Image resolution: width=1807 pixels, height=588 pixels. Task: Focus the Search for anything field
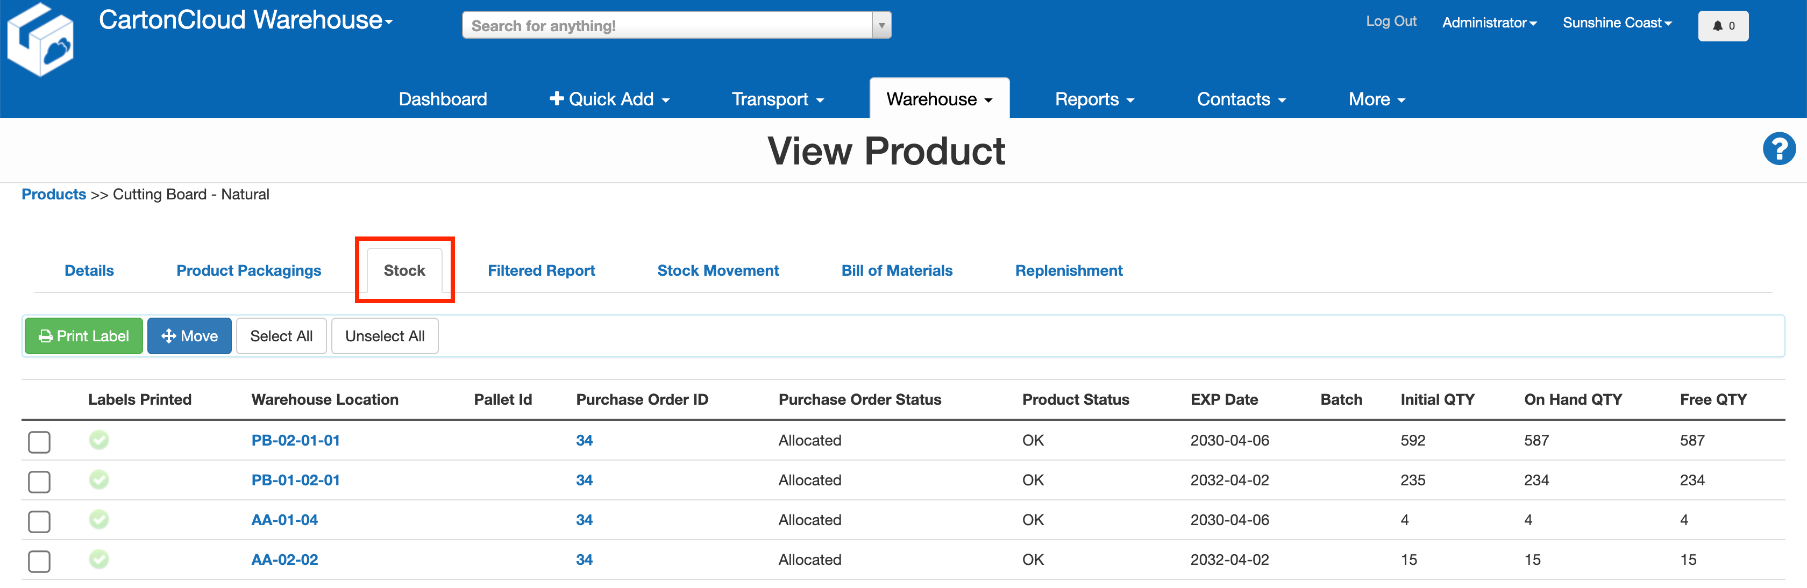click(666, 26)
